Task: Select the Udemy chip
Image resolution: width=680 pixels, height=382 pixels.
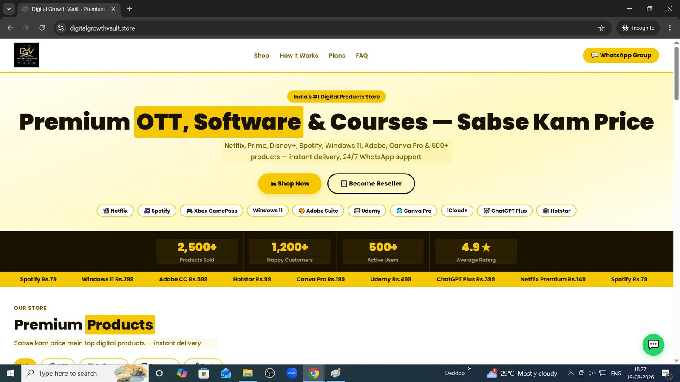Action: click(367, 211)
